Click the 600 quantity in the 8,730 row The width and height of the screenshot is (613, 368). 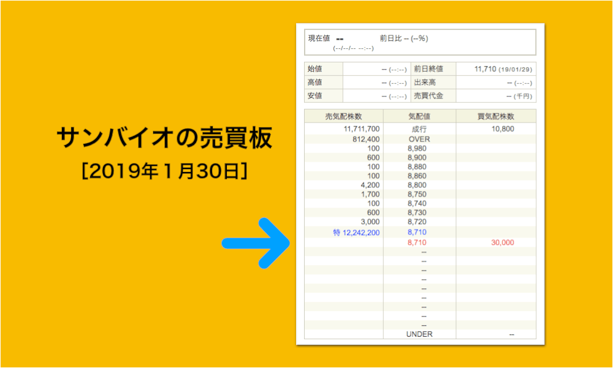(x=373, y=212)
